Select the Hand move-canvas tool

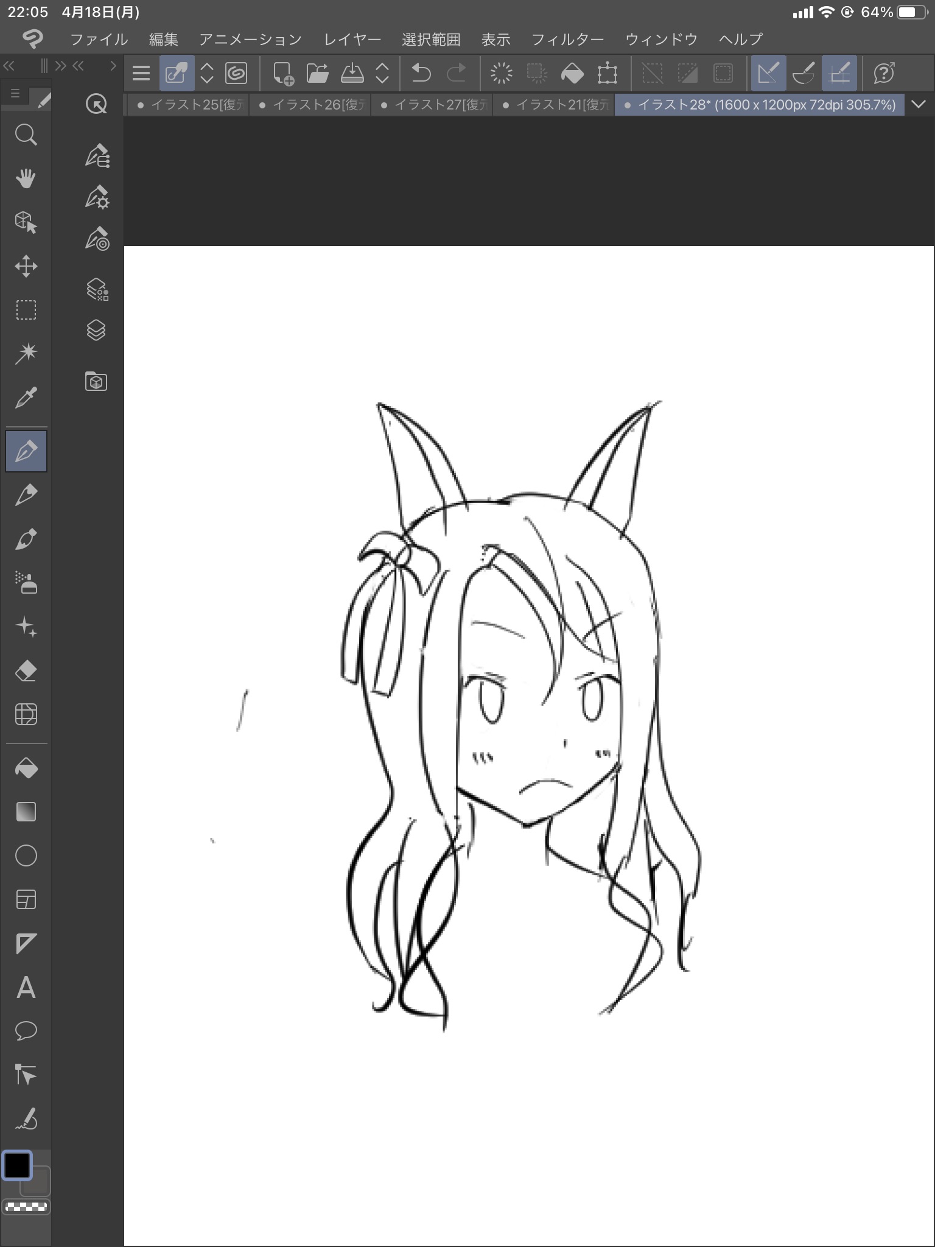coord(26,178)
